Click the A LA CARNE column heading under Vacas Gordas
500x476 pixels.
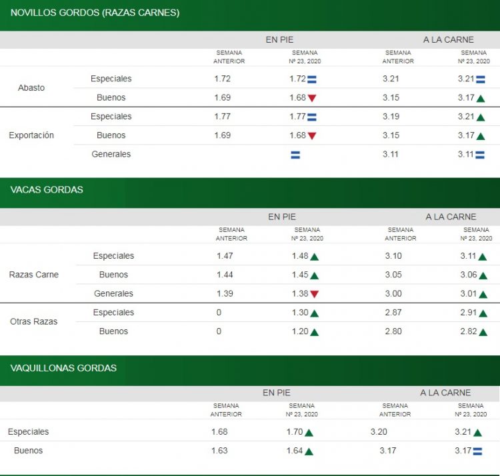click(451, 217)
